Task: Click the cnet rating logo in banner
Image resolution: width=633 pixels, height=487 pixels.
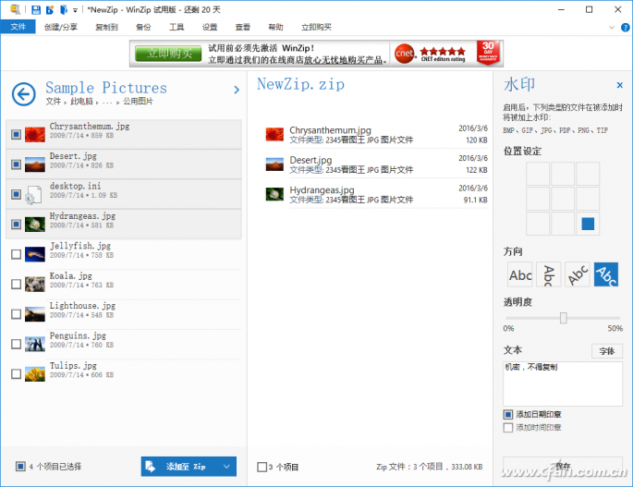Action: [405, 54]
